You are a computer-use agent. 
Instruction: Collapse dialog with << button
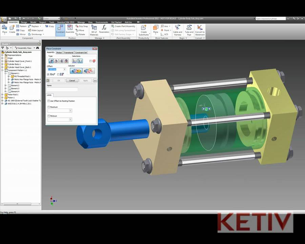[95, 81]
